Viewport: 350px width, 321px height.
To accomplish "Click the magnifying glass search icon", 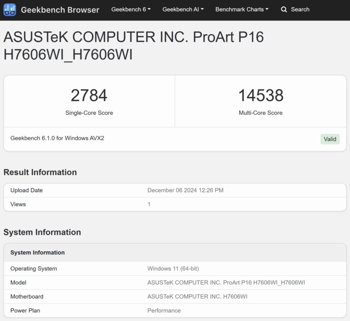I will coord(284,9).
